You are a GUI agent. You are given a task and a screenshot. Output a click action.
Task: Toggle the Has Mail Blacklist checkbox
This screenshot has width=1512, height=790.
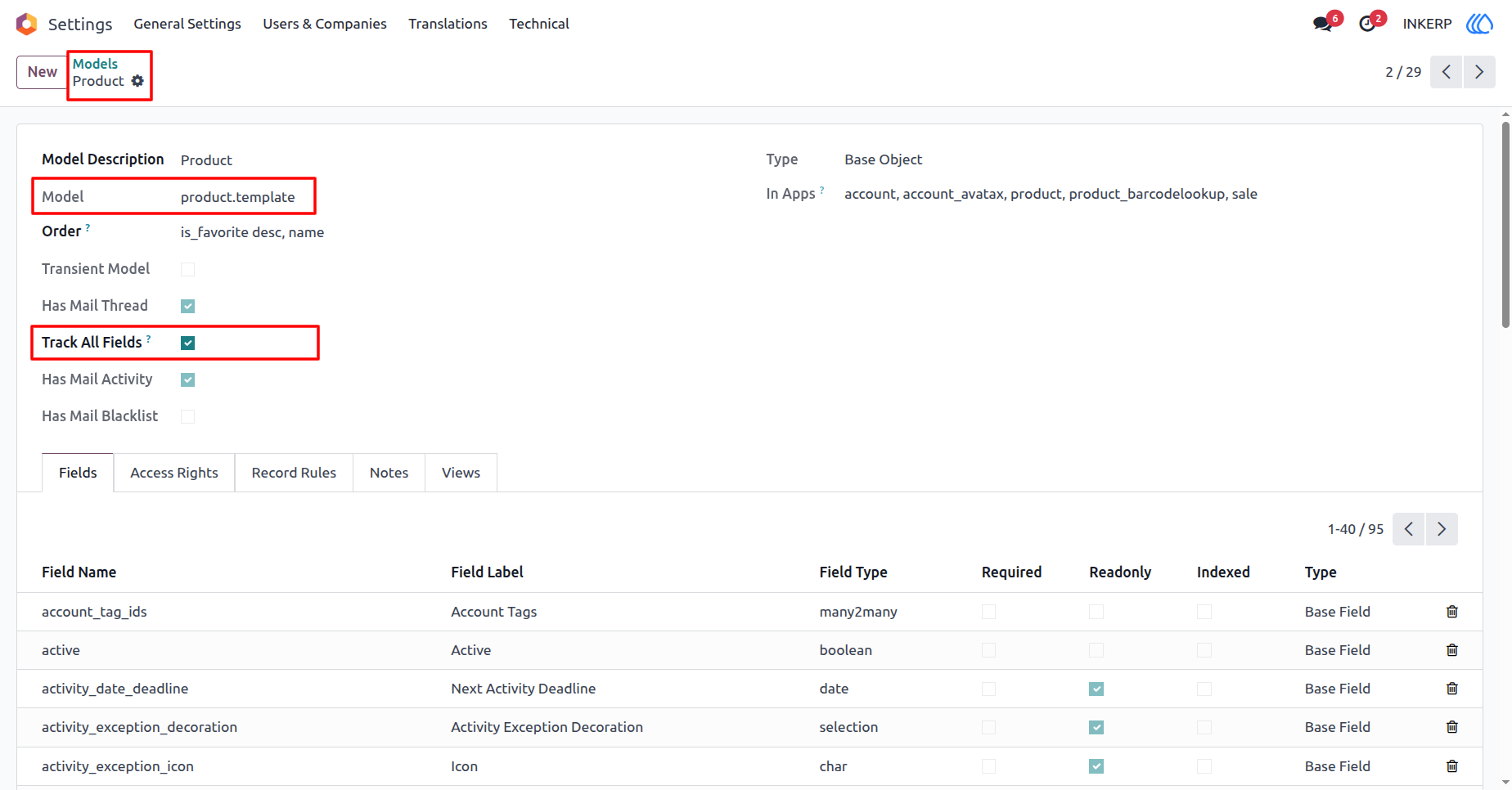click(x=187, y=416)
